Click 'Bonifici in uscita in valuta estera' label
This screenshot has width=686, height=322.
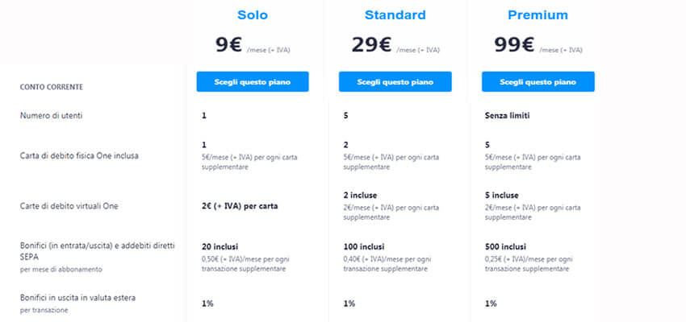coord(77,298)
